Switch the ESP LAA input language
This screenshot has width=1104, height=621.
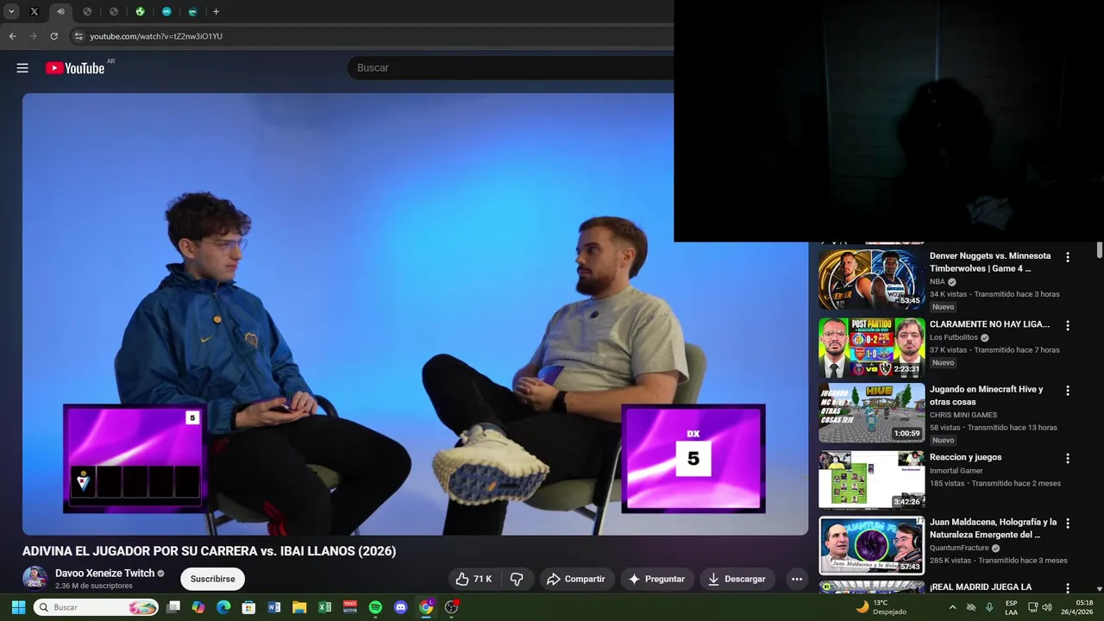1011,607
